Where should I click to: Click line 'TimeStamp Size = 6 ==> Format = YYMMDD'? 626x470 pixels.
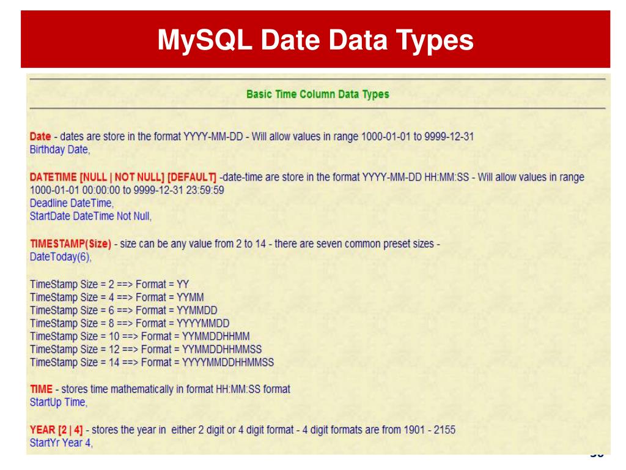123,310
